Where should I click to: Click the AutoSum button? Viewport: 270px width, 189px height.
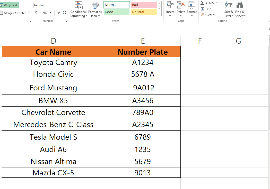tap(210, 3)
